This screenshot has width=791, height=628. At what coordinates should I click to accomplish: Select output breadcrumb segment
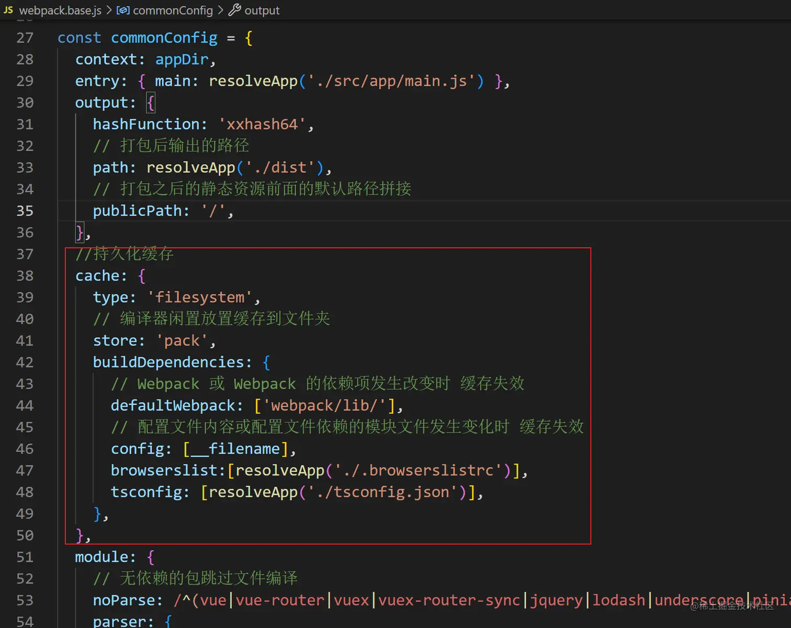tap(262, 10)
